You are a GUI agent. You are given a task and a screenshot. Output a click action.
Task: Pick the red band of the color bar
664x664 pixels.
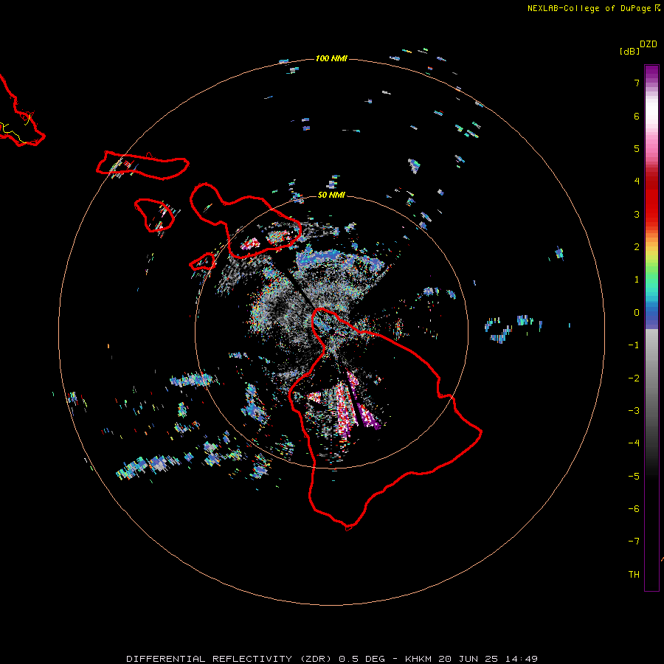pos(651,199)
